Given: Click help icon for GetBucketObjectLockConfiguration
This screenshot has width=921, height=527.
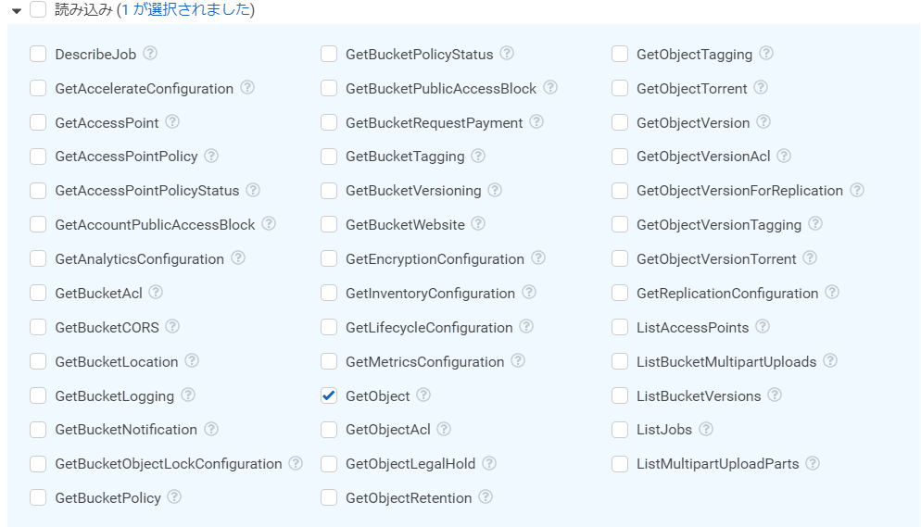Looking at the screenshot, I should pyautogui.click(x=296, y=463).
